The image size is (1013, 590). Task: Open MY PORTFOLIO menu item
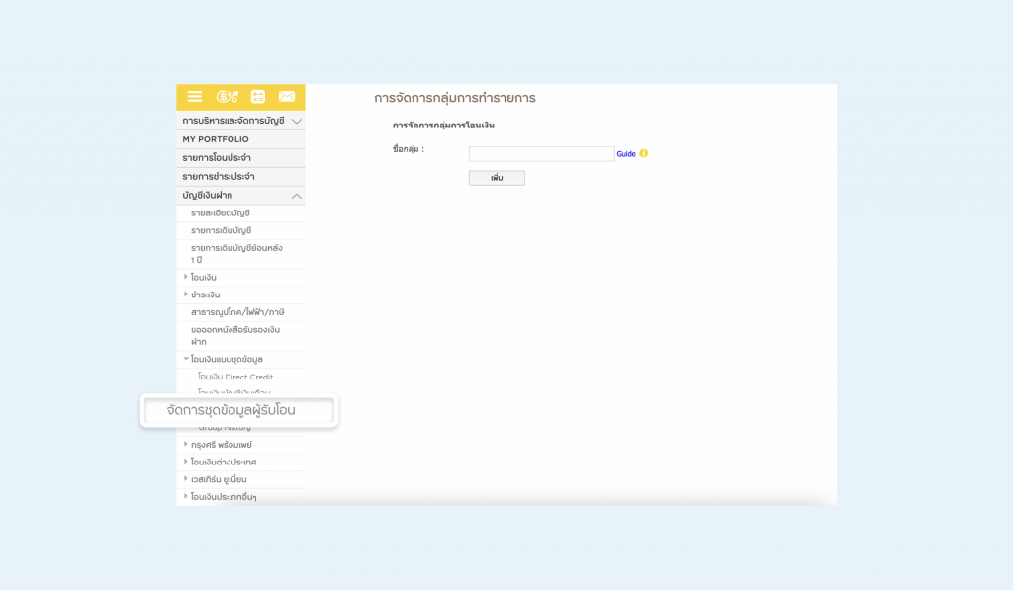click(x=216, y=139)
